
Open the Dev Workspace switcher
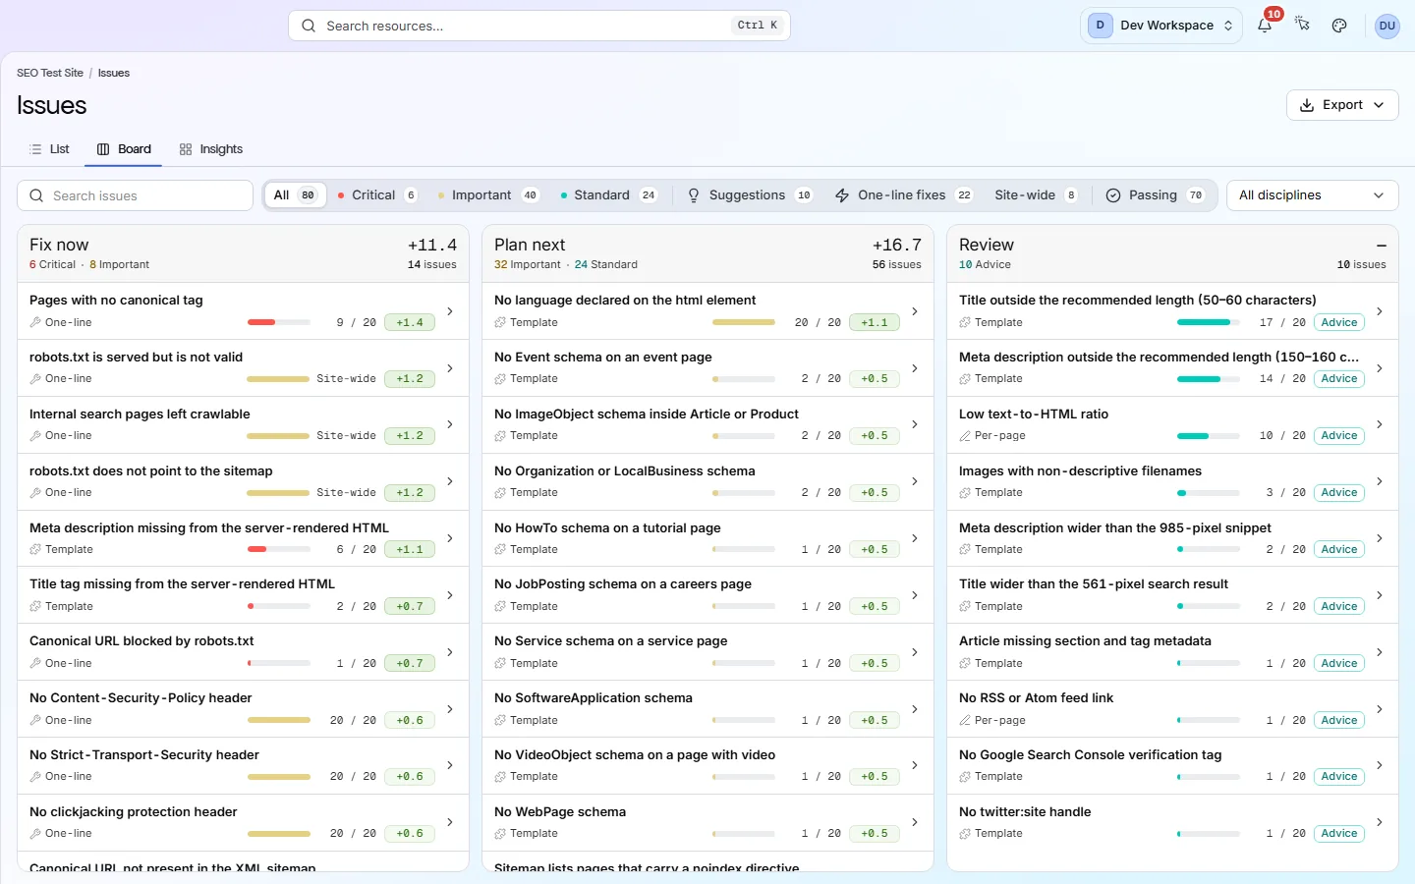point(1161,26)
